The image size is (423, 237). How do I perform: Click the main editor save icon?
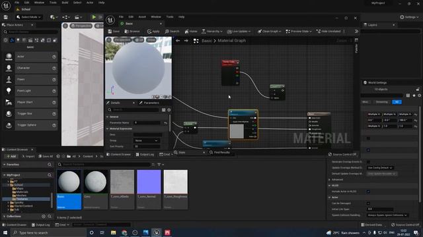(x=6, y=17)
